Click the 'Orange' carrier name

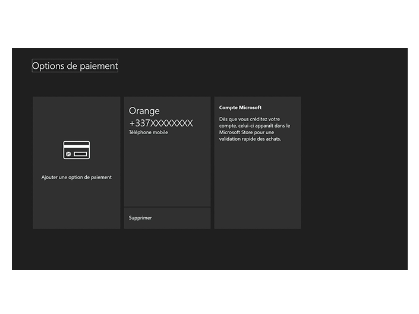[x=144, y=111]
